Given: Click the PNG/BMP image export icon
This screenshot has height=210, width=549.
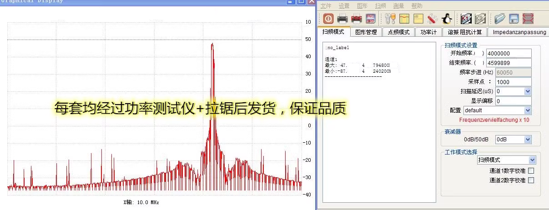Looking at the screenshot, I should pyautogui.click(x=371, y=19).
